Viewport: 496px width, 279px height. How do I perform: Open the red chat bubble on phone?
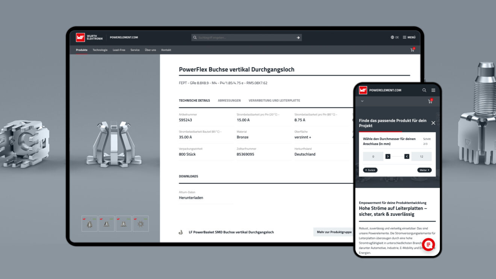pos(428,244)
